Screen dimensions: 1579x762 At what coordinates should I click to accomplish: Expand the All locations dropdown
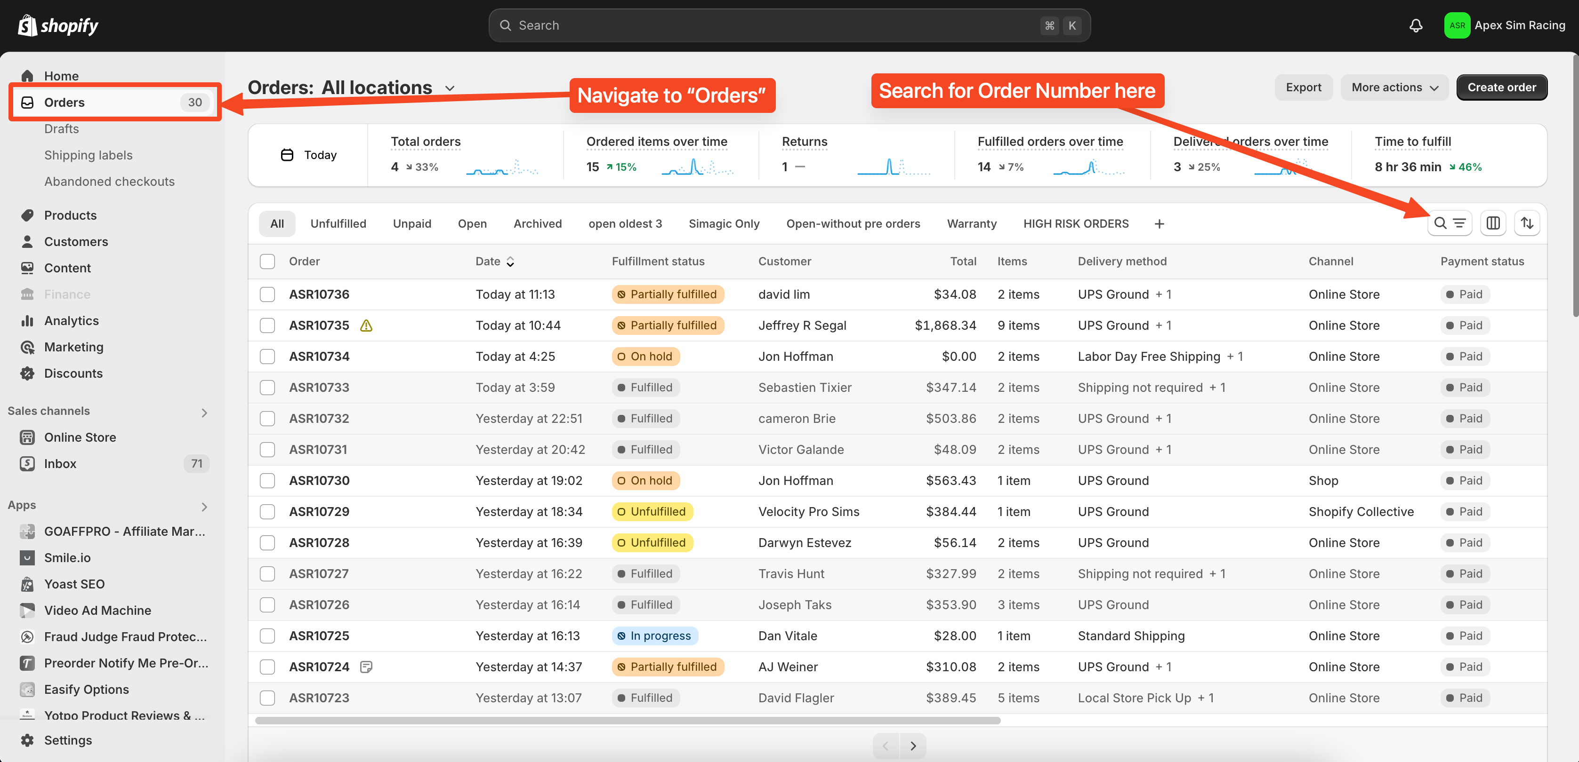coord(450,88)
